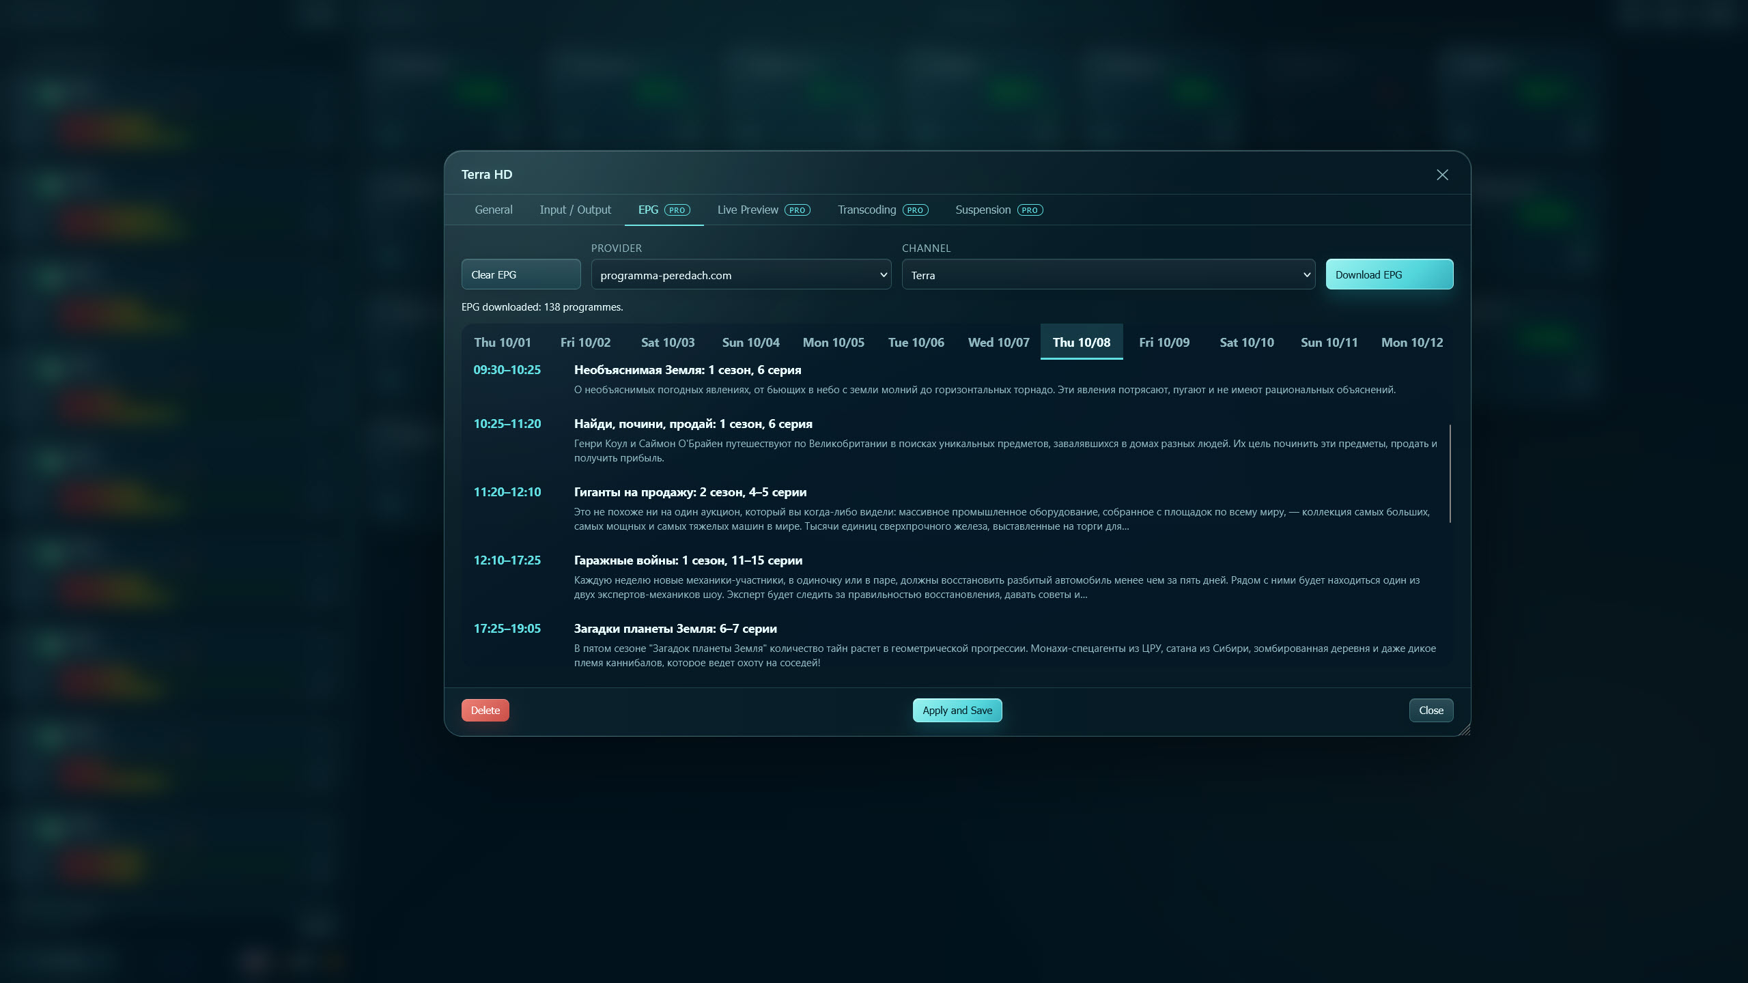1748x983 pixels.
Task: Select the Mon 10/12 day tab
Action: pos(1412,342)
